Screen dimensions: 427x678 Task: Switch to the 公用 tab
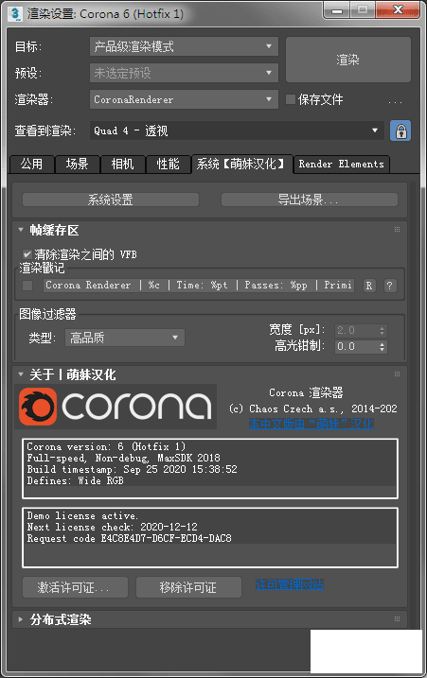32,165
